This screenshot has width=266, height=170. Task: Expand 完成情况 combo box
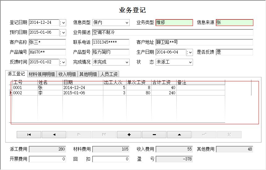click(127, 62)
